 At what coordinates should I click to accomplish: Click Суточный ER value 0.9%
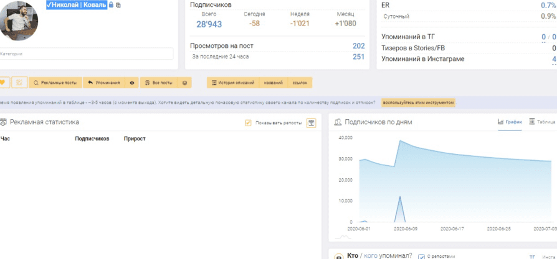[548, 16]
